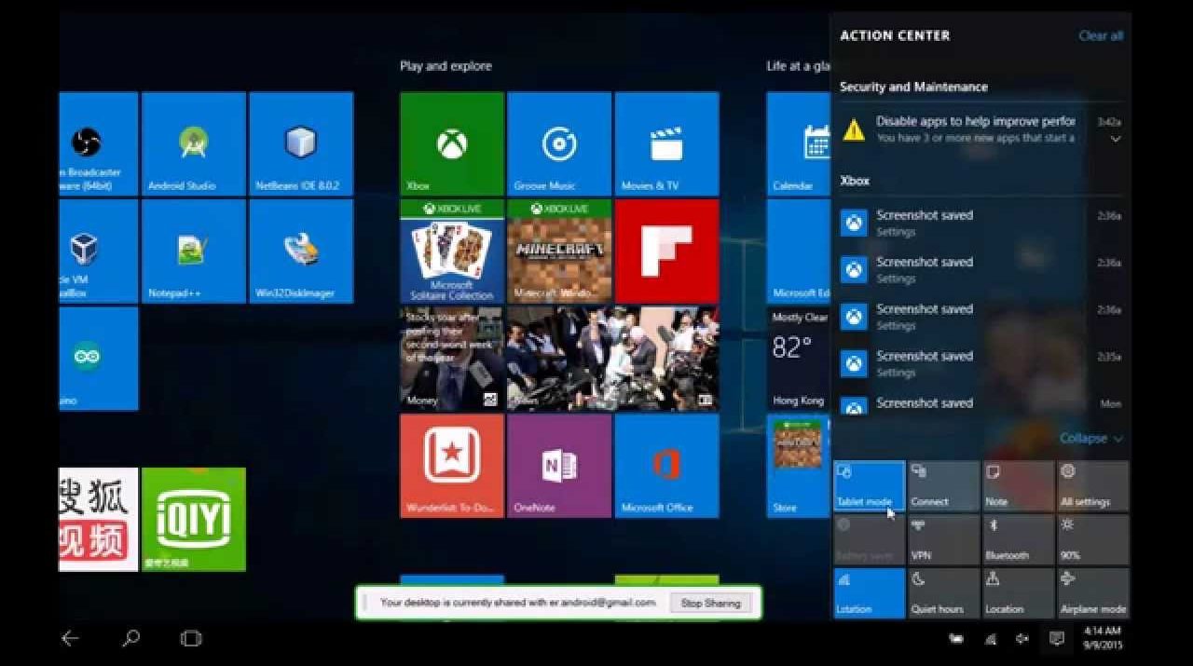The image size is (1193, 666).
Task: Toggle Tablet mode quick action
Action: tap(869, 486)
